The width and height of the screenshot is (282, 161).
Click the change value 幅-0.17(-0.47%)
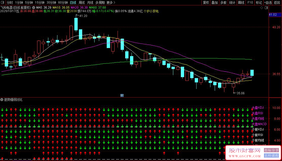103,11
